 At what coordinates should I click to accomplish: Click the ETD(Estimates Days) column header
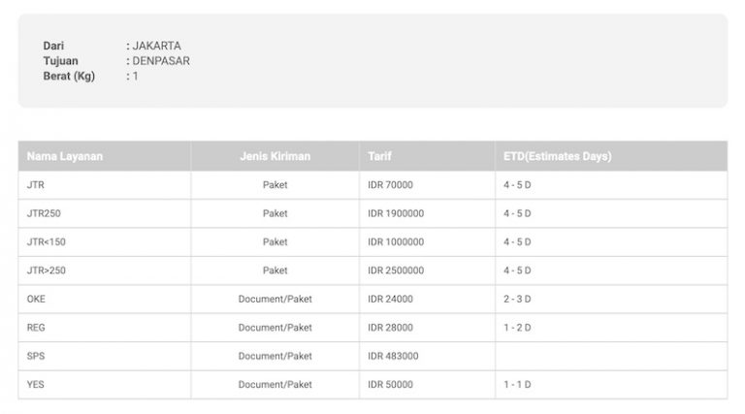pos(557,156)
